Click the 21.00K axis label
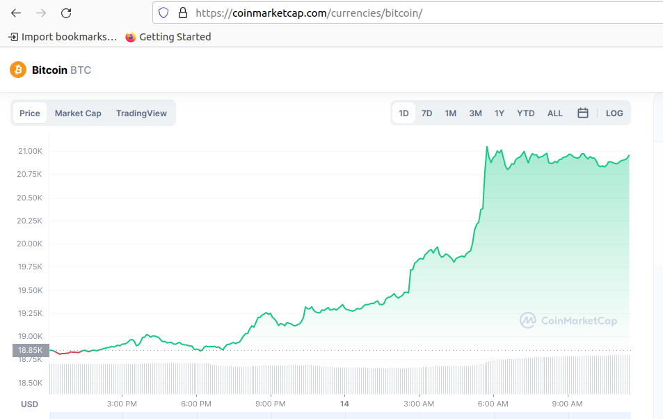 pyautogui.click(x=30, y=151)
